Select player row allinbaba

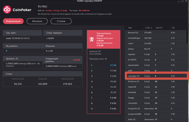(156, 92)
